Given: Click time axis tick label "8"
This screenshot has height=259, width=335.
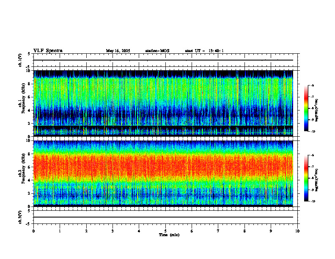Looking at the screenshot, I should 244,231.
